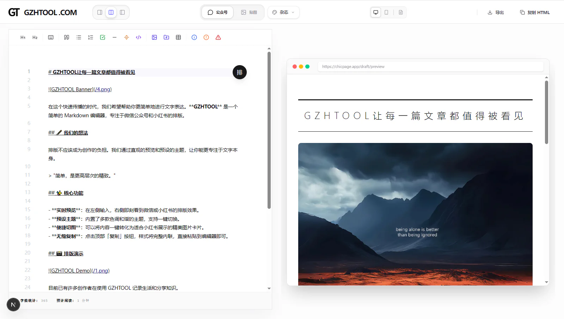Click the 复制 HTML button

pyautogui.click(x=535, y=12)
